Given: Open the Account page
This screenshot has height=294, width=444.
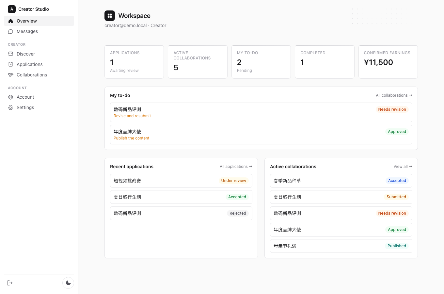Looking at the screenshot, I should pos(39,97).
